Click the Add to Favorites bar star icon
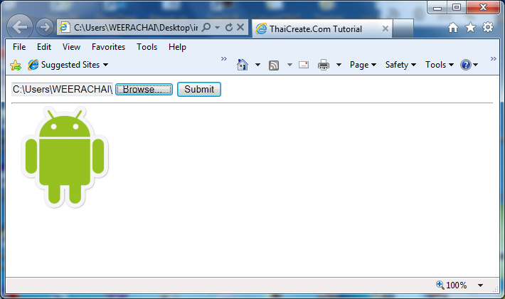Viewport: 505px width, 299px height. coord(16,65)
